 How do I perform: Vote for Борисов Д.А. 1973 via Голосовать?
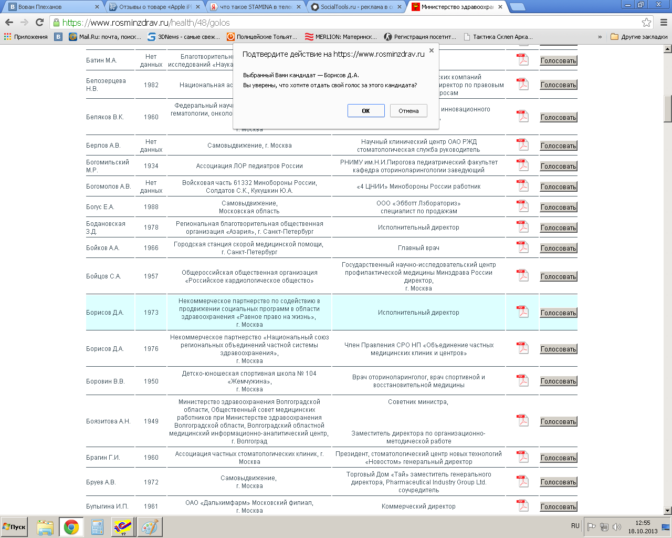[x=559, y=313]
